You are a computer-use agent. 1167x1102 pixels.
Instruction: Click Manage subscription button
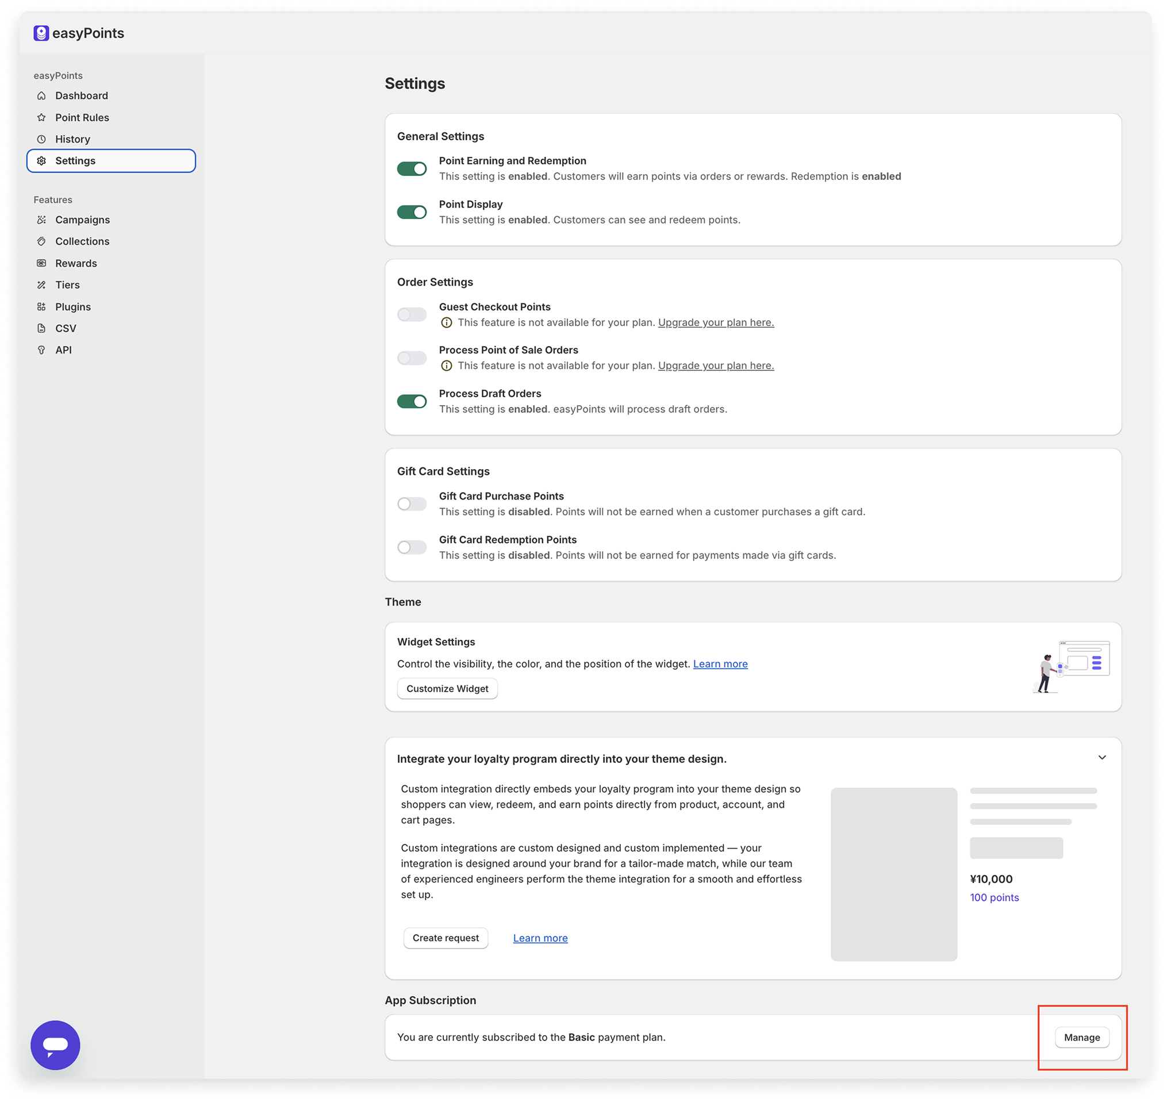[x=1082, y=1038]
